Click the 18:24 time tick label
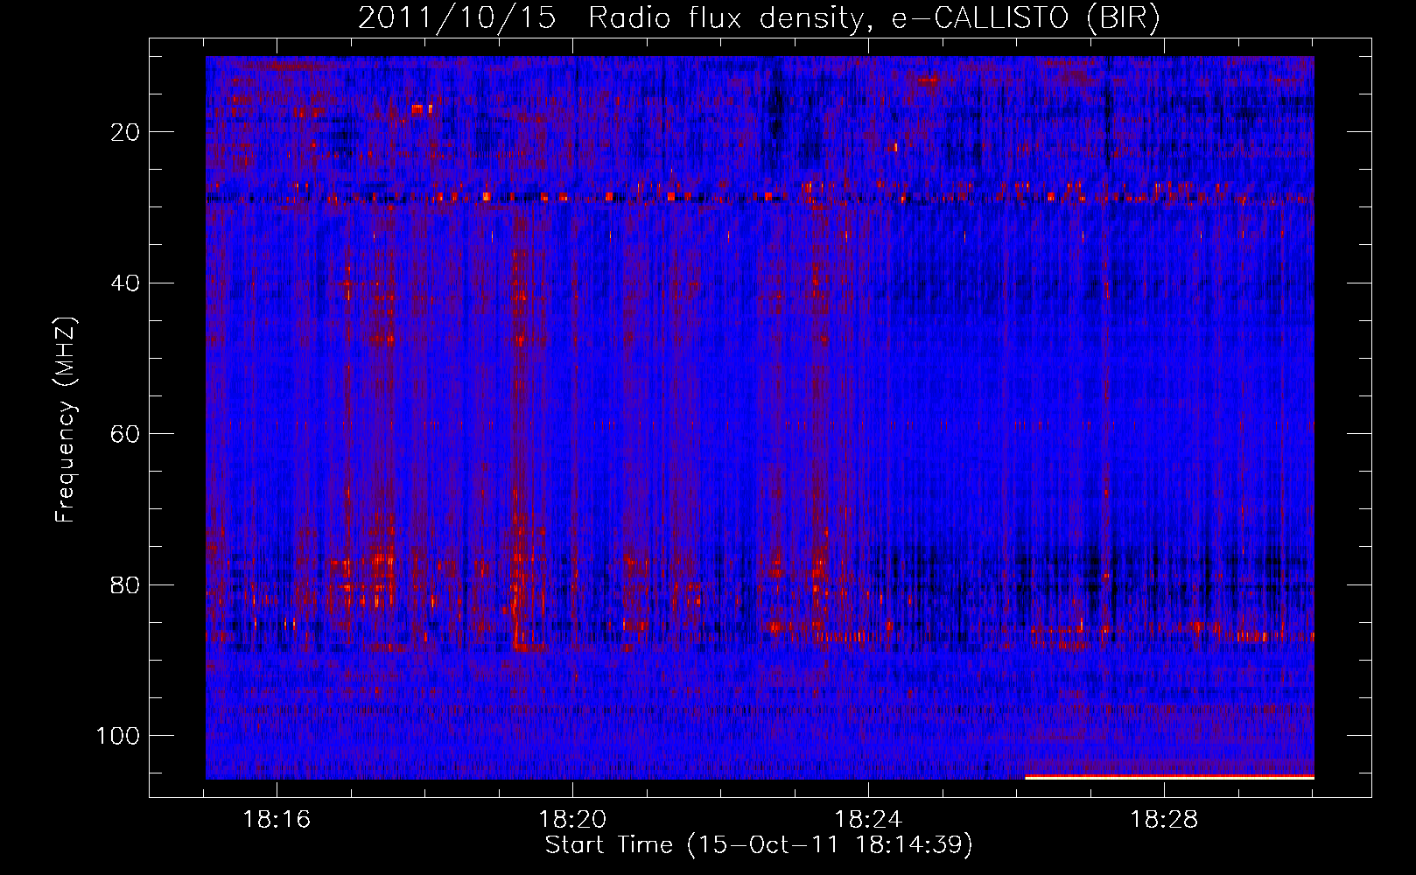Screen dimensions: 1416x875 (868, 820)
